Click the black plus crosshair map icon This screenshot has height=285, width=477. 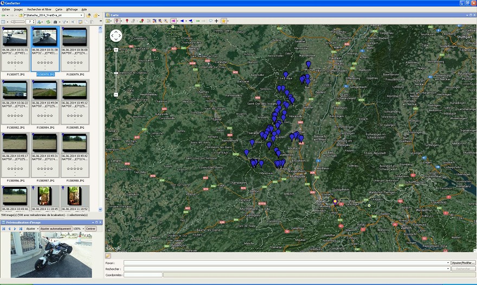point(216,21)
